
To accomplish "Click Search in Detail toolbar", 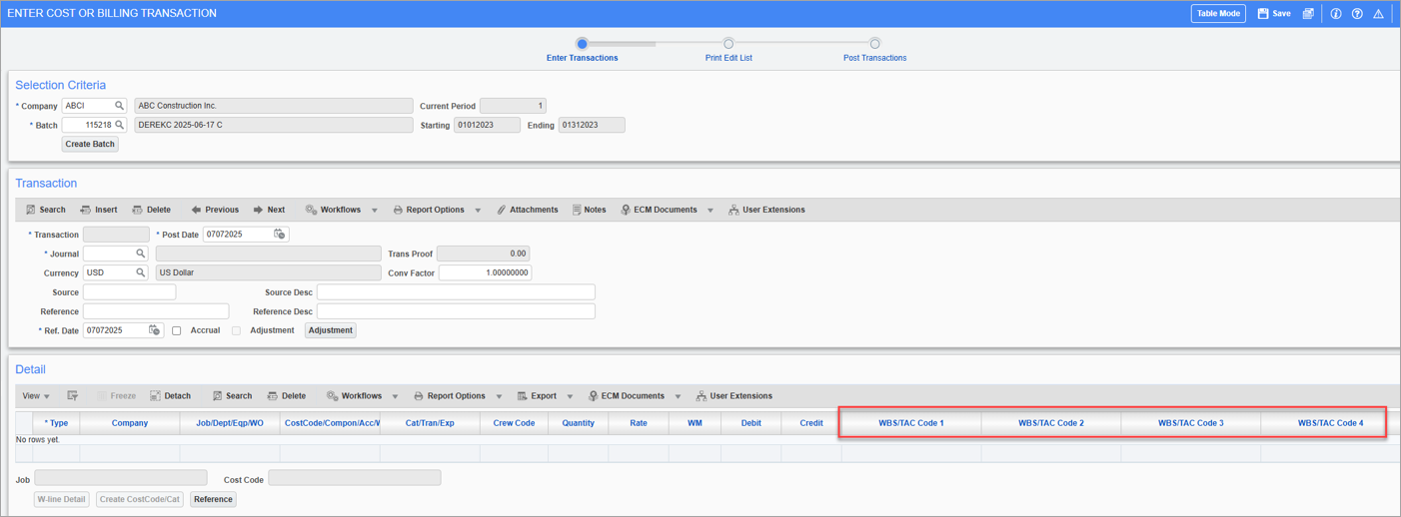I will (232, 396).
